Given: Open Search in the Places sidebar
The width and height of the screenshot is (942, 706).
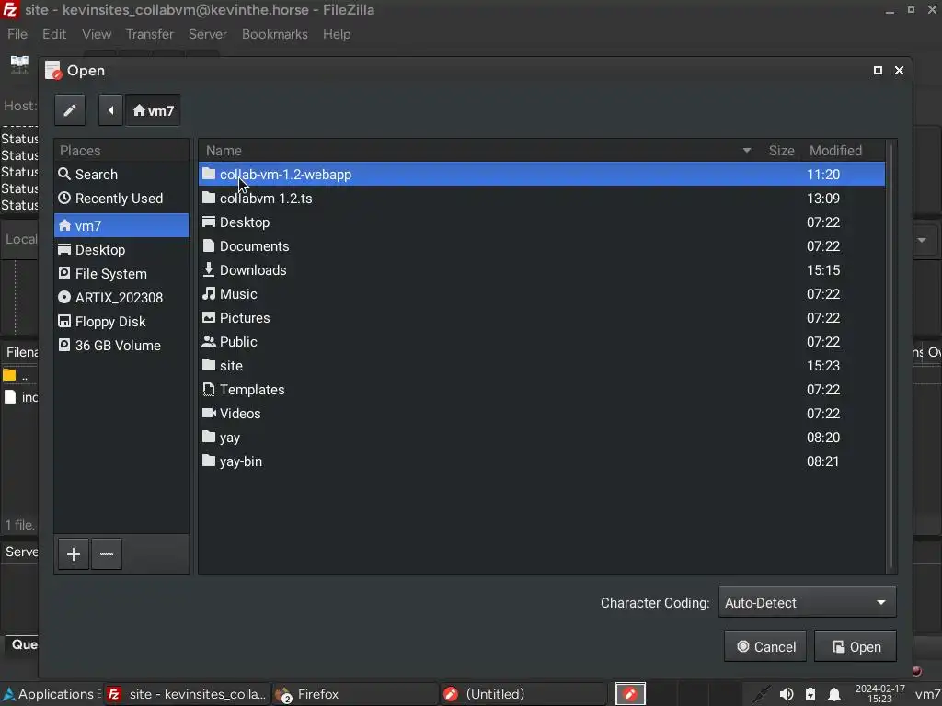Looking at the screenshot, I should click(x=121, y=174).
